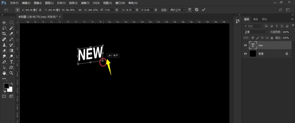The image size is (295, 123).
Task: Click the rotation angle field -7.91
Action: tap(109, 10)
